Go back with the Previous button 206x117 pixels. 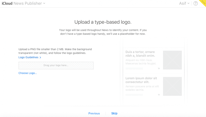(x=94, y=113)
